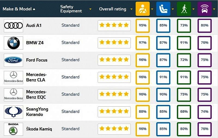
Task: Expand the Overall rating sort arrow
Action: pyautogui.click(x=131, y=9)
